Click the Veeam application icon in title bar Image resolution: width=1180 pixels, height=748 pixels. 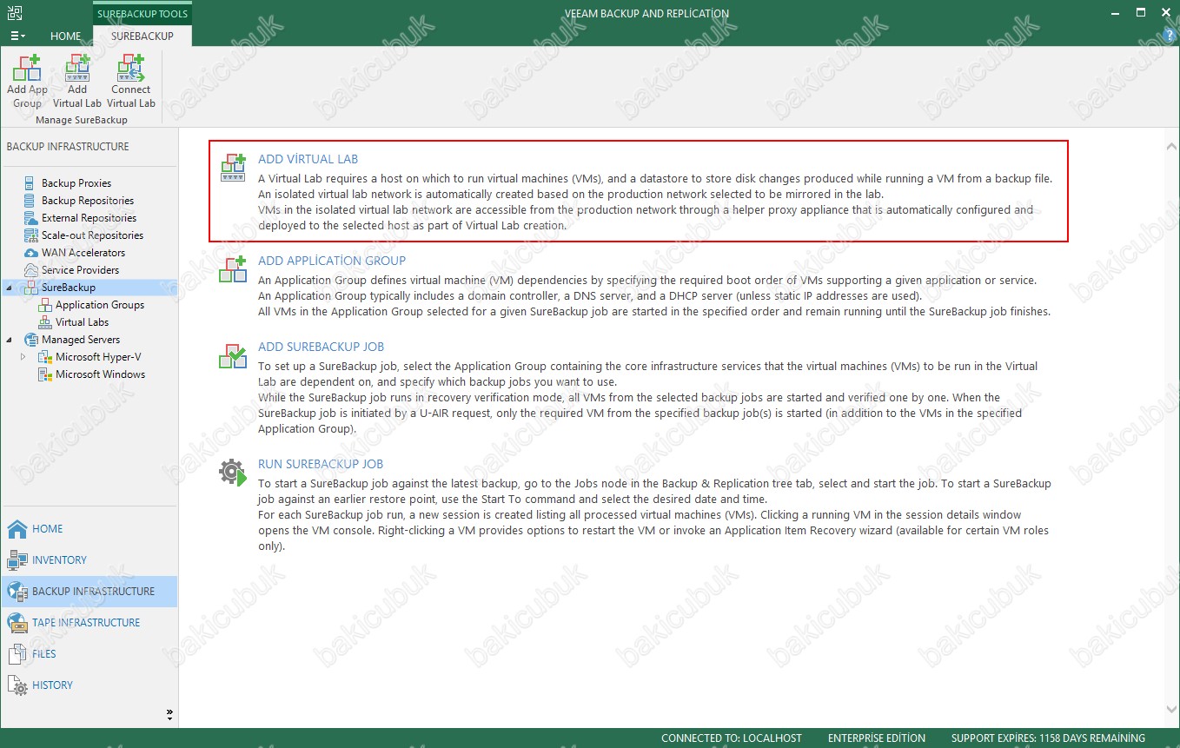pyautogui.click(x=15, y=12)
